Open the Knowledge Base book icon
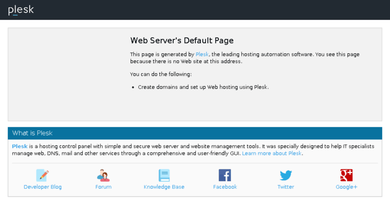The height and width of the screenshot is (212, 390). tap(164, 175)
